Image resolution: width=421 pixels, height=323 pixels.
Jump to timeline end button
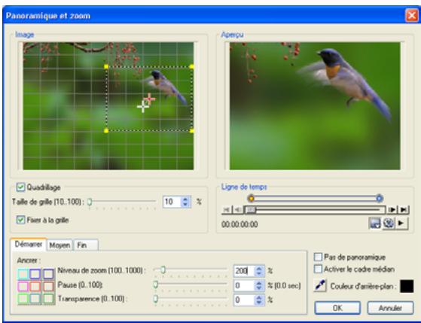pyautogui.click(x=403, y=209)
